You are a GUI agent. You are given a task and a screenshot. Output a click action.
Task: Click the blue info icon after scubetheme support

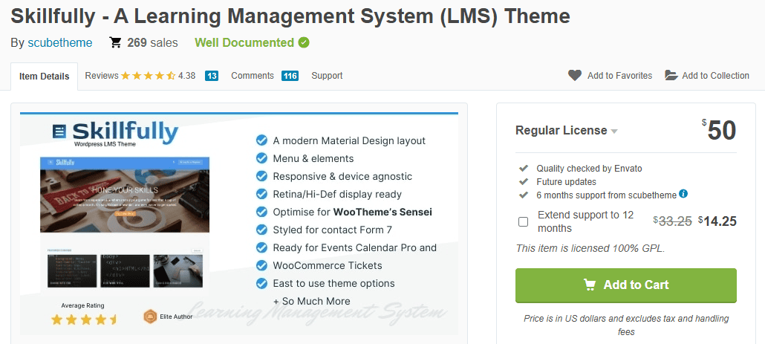(x=683, y=194)
